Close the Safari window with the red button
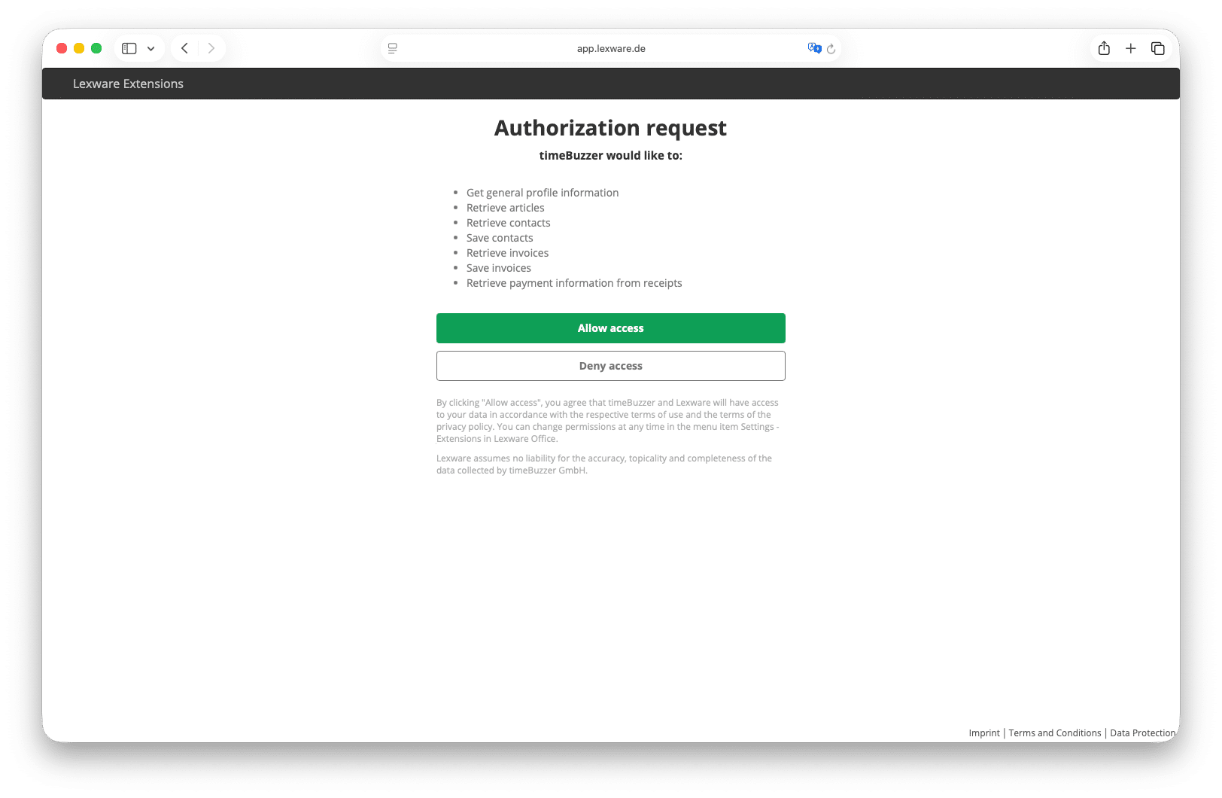1222x798 pixels. point(62,48)
